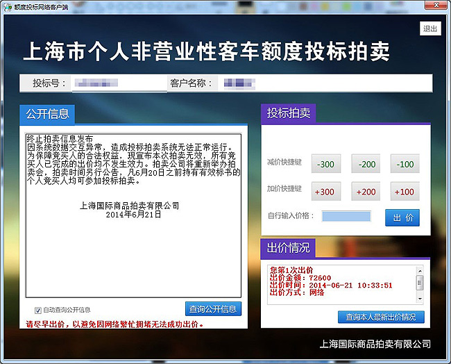Viewport: 451px width, 364px height.
Task: Select the 出价情况 panel tab
Action: pos(288,247)
